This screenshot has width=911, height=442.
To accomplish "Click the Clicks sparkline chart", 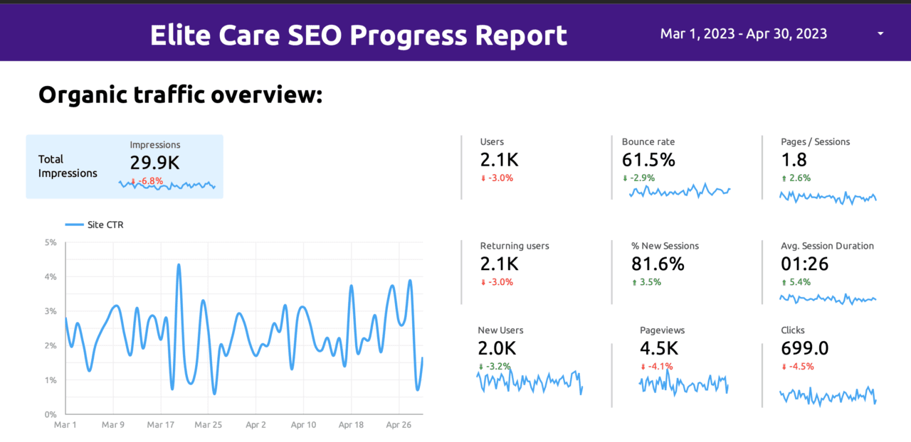I will coord(828,395).
